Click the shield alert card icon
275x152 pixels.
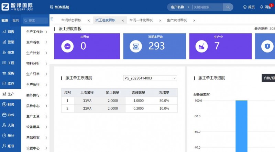coord(267,46)
